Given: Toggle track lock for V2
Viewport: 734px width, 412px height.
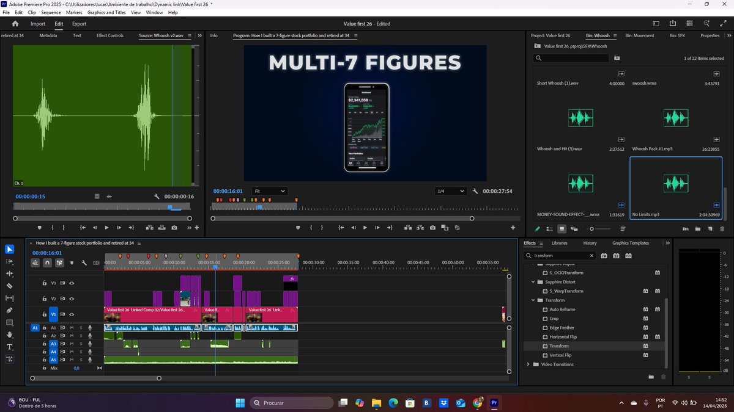Looking at the screenshot, I should pos(44,298).
